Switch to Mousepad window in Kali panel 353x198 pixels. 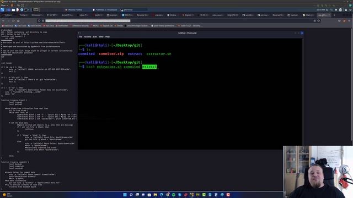pyautogui.click(x=105, y=10)
